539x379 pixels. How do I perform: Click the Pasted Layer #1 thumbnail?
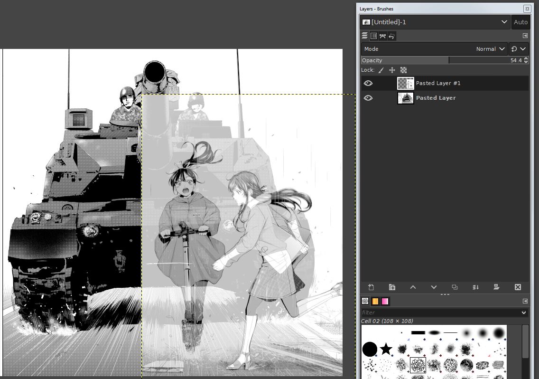tap(406, 83)
